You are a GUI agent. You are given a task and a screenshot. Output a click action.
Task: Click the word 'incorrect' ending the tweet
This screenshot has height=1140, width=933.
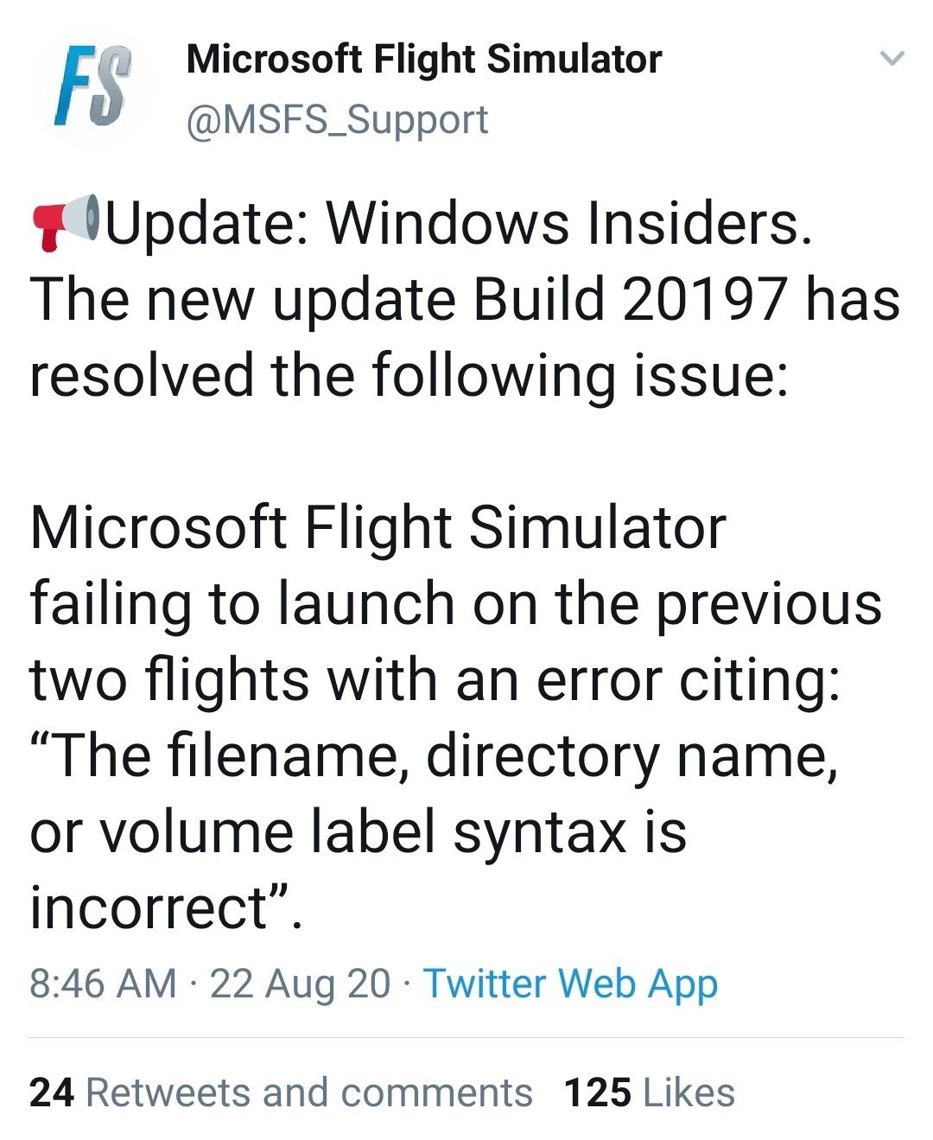pyautogui.click(x=151, y=908)
